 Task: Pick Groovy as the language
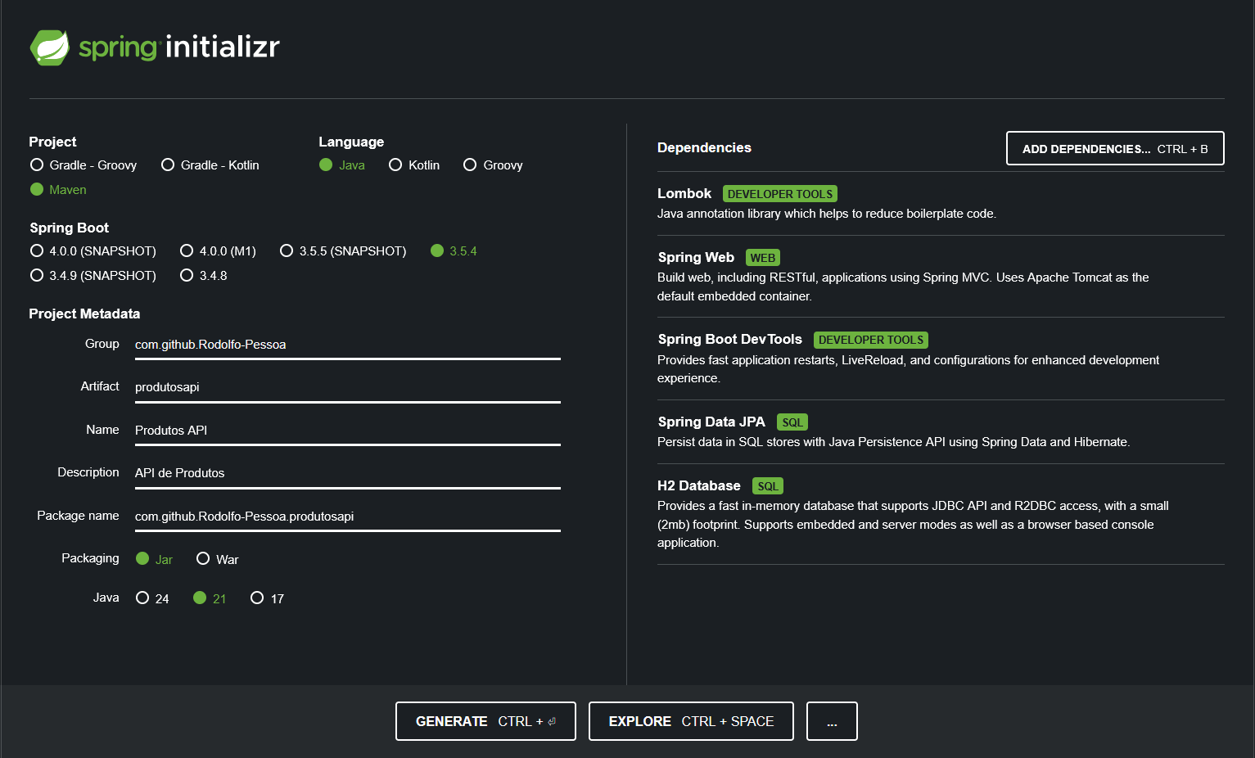[x=493, y=165]
